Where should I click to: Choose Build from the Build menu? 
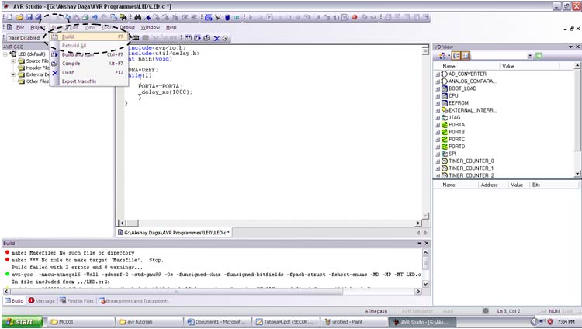tap(89, 36)
